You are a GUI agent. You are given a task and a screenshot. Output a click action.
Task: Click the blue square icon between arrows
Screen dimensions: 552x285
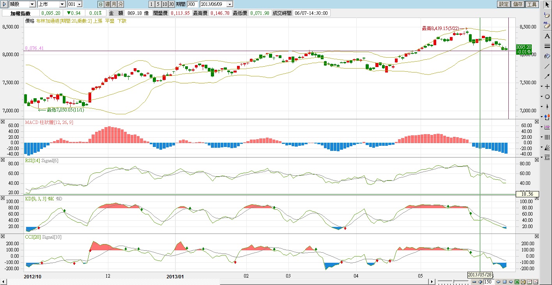504,281
